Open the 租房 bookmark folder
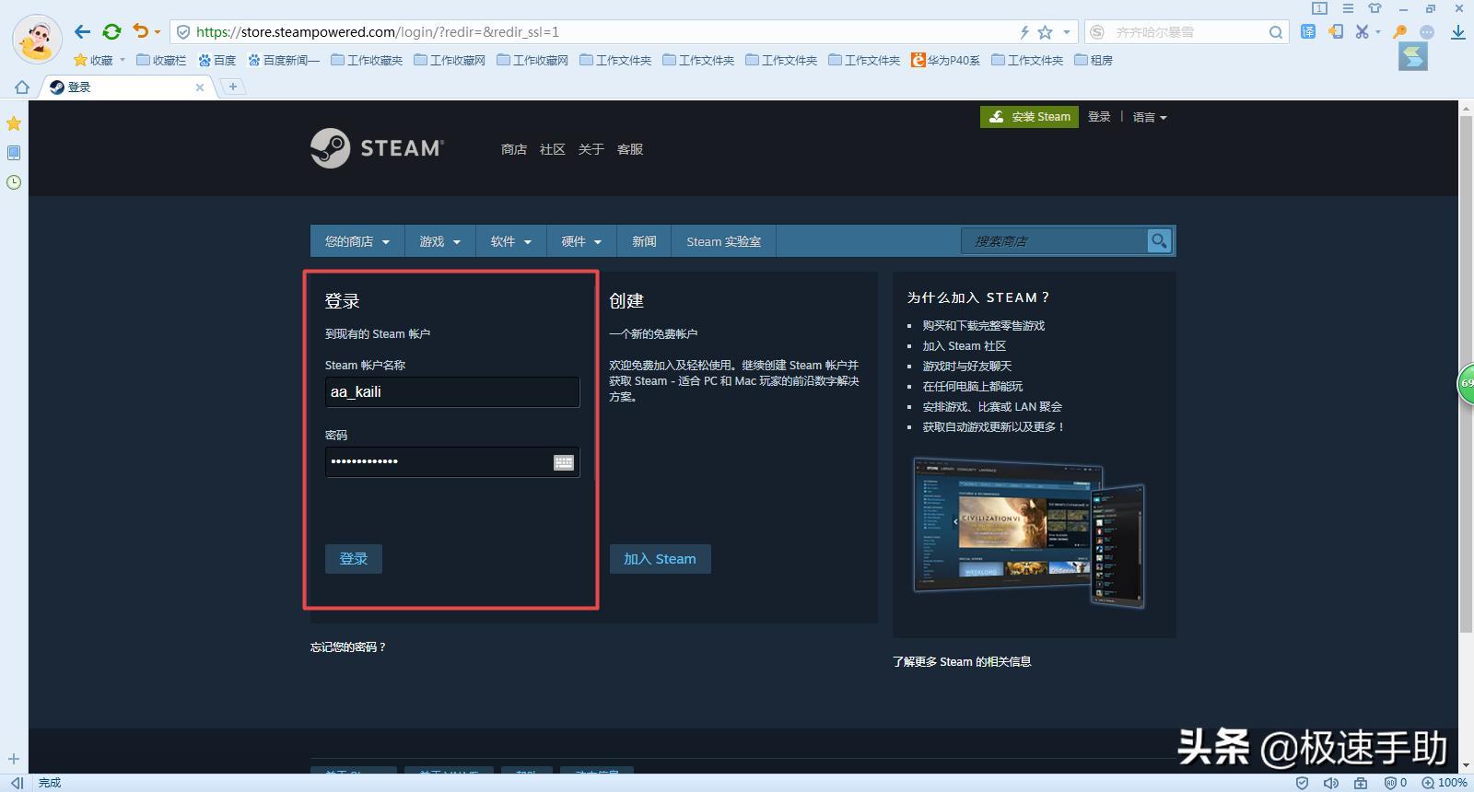Image resolution: width=1474 pixels, height=792 pixels. click(1094, 60)
